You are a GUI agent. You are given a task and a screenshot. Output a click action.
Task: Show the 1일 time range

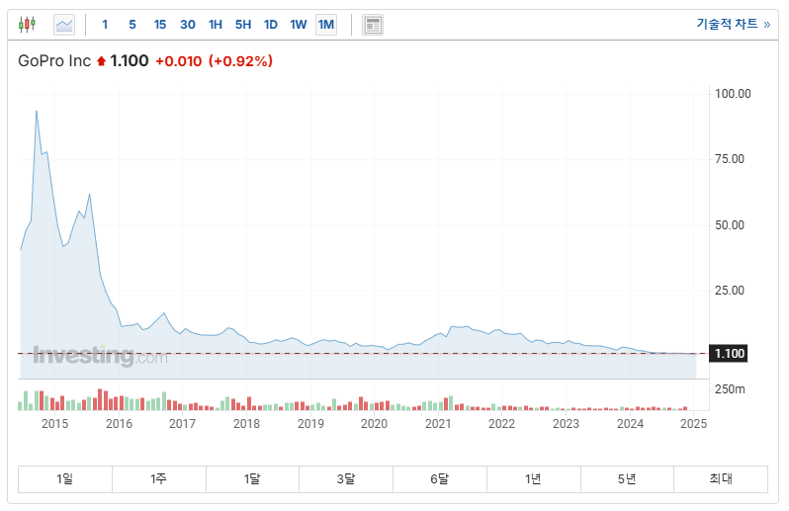pyautogui.click(x=65, y=478)
